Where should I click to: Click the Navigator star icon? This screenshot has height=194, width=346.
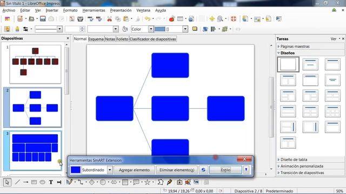212,19
